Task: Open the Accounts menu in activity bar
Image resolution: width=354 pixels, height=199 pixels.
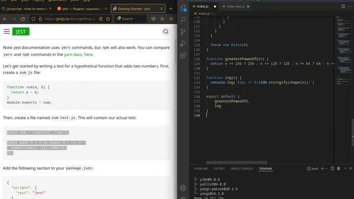Action: tap(183, 188)
